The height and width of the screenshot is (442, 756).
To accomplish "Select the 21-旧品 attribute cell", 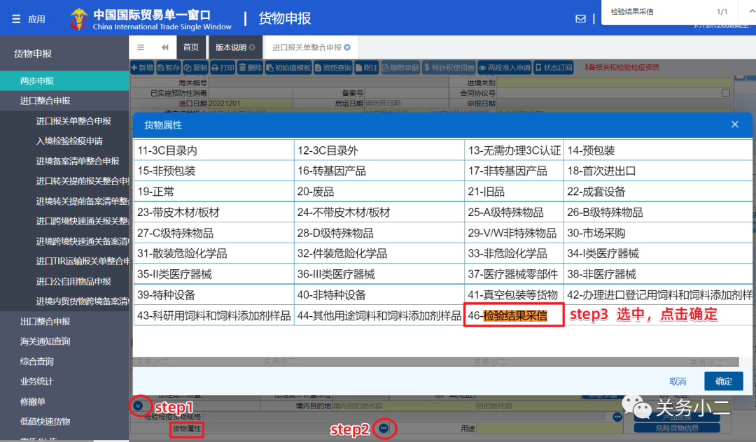I will coord(514,192).
